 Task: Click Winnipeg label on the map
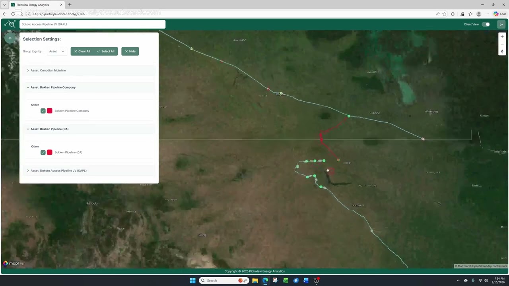(x=431, y=112)
